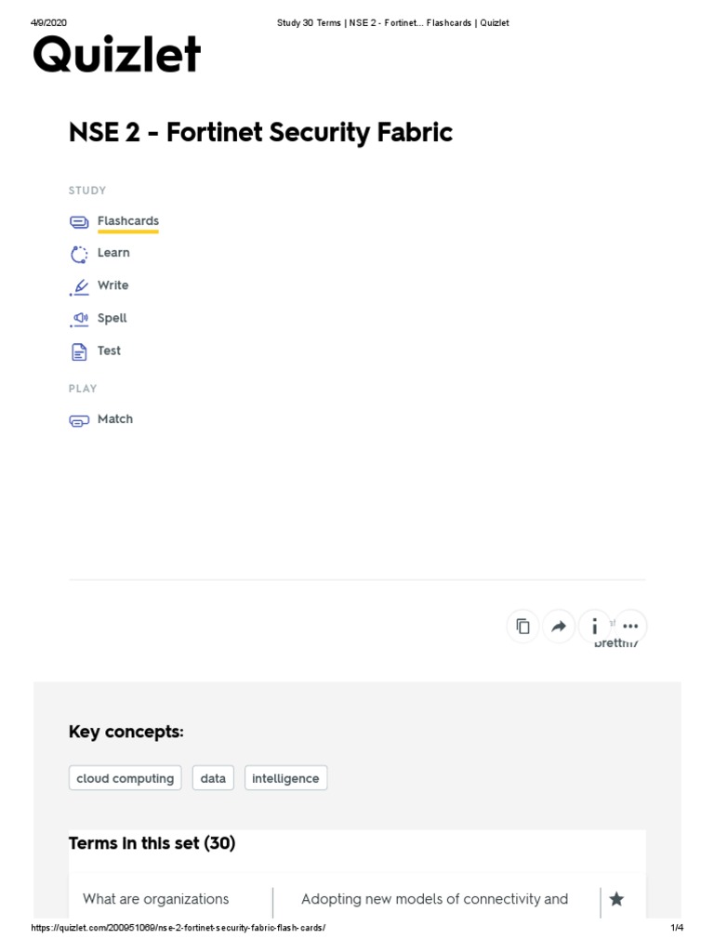Image resolution: width=714 pixels, height=952 pixels.
Task: Open the three-dot more options menu
Action: tap(630, 627)
